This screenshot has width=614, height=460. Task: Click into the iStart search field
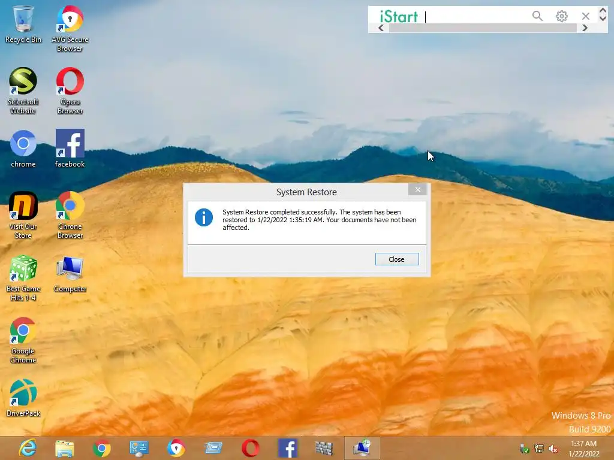tap(476, 16)
